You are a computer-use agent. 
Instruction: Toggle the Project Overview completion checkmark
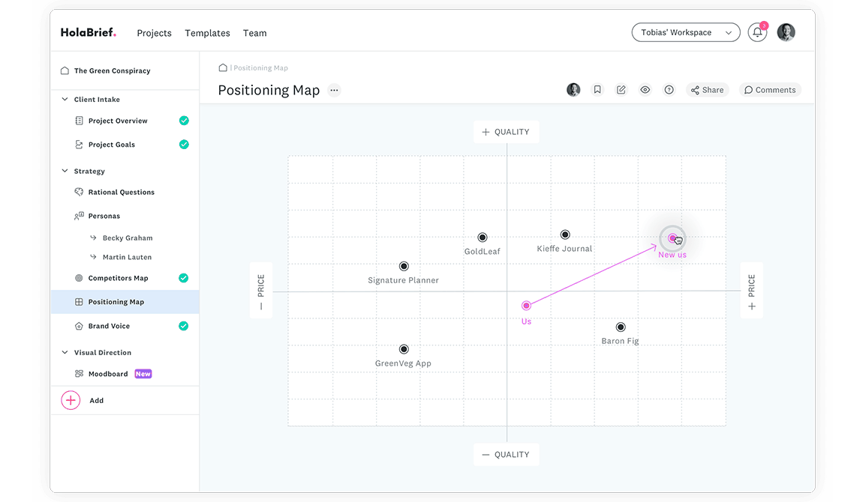coord(184,121)
